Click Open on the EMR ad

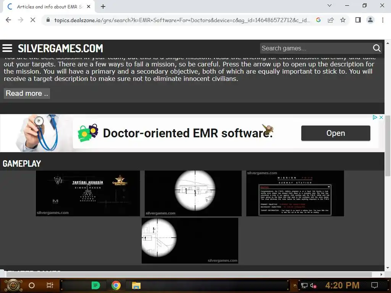pos(336,133)
